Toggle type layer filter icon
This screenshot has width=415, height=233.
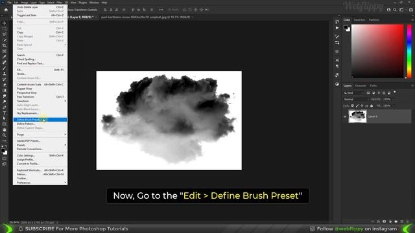379,93
